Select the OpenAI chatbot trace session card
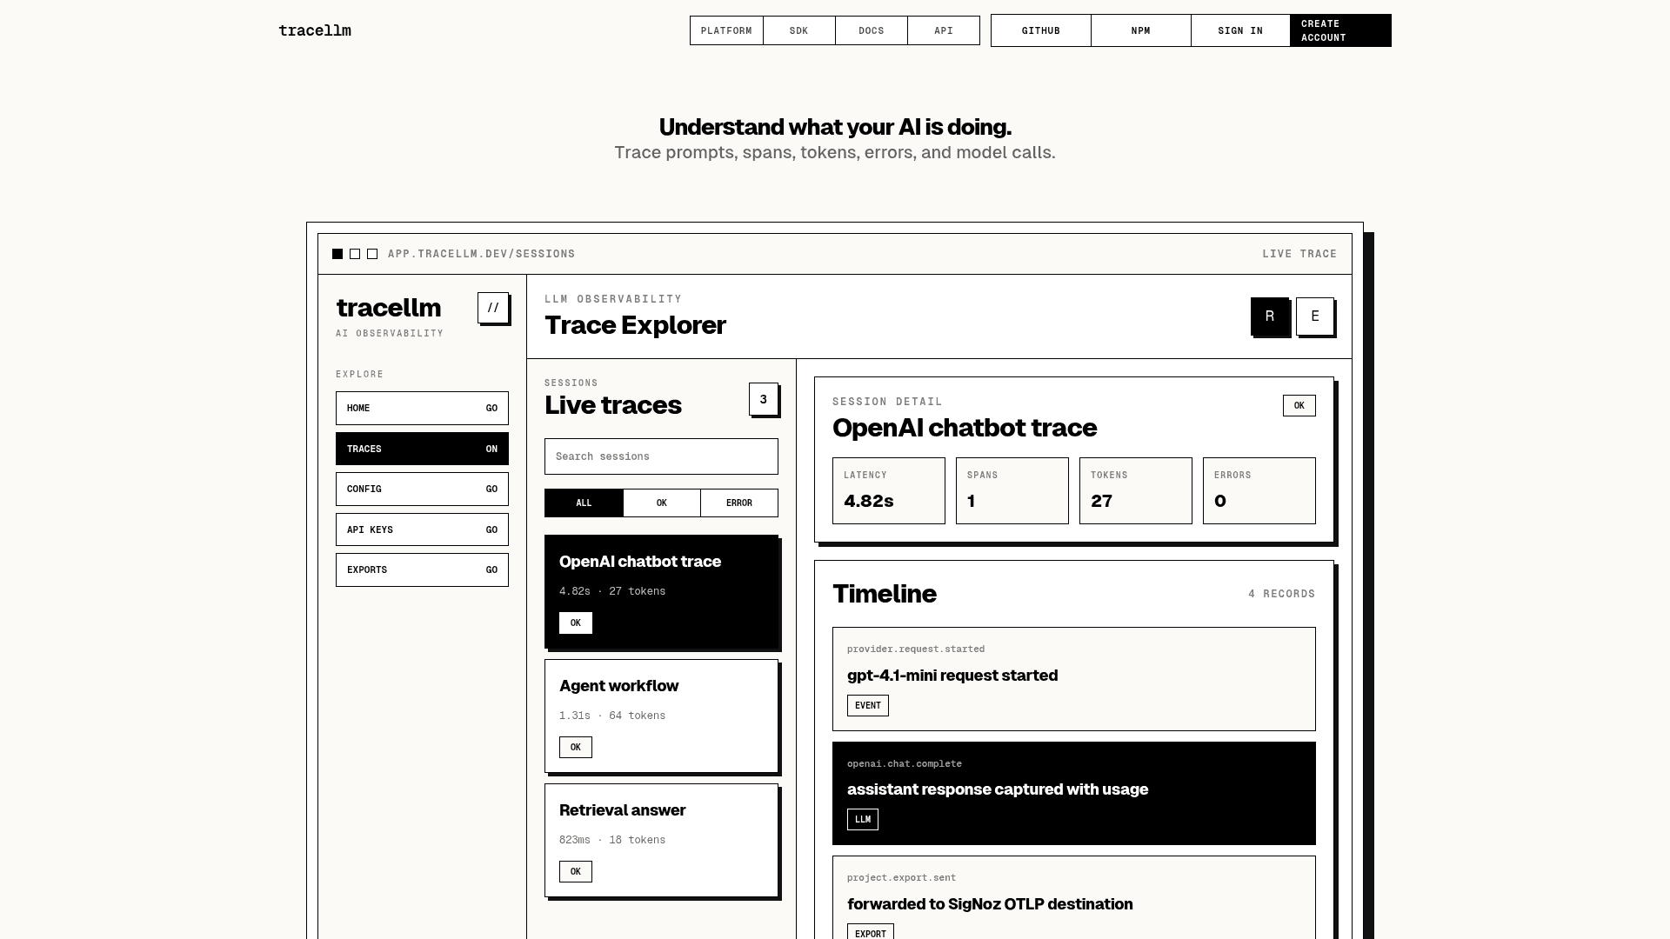Viewport: 1670px width, 939px height. click(661, 591)
